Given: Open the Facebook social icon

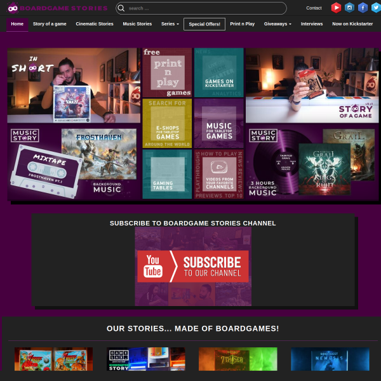Looking at the screenshot, I should [363, 8].
